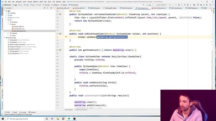
Task: Select local.properties in project tree
Action: click(18, 53)
